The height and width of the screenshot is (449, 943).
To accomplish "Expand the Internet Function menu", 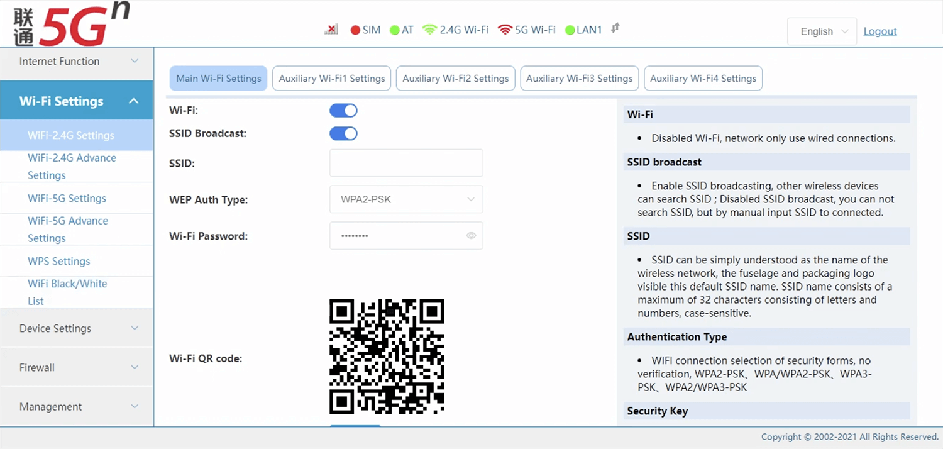I will click(x=76, y=61).
